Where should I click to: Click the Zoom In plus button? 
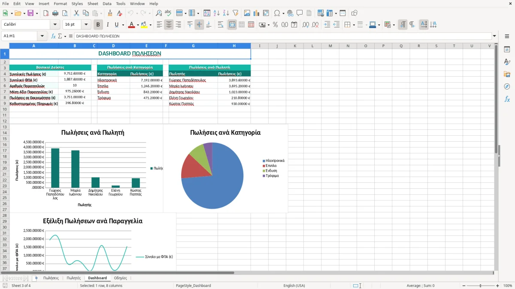(x=497, y=286)
